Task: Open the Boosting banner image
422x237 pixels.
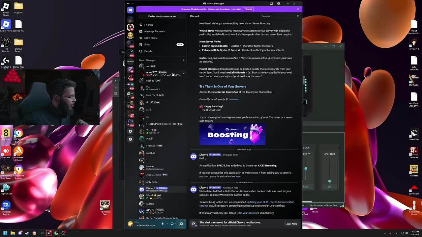Action: tap(232, 134)
